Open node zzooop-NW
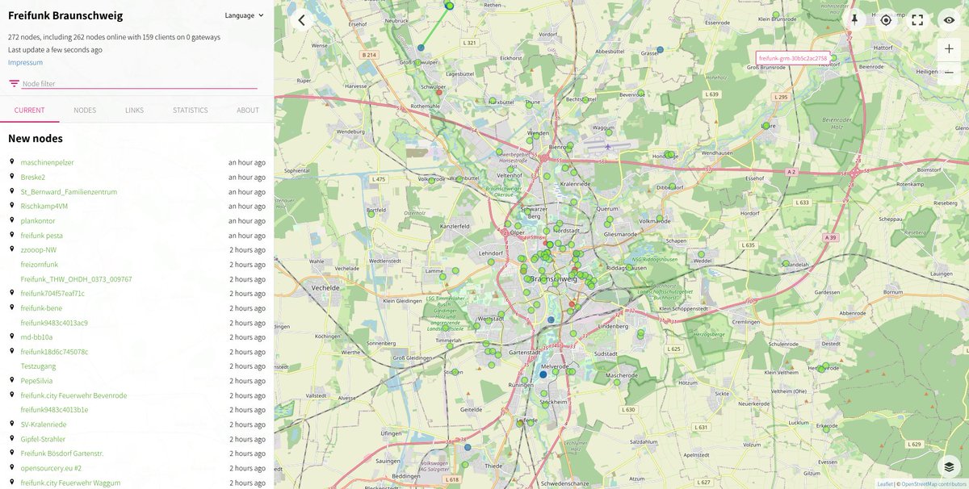 [x=39, y=249]
